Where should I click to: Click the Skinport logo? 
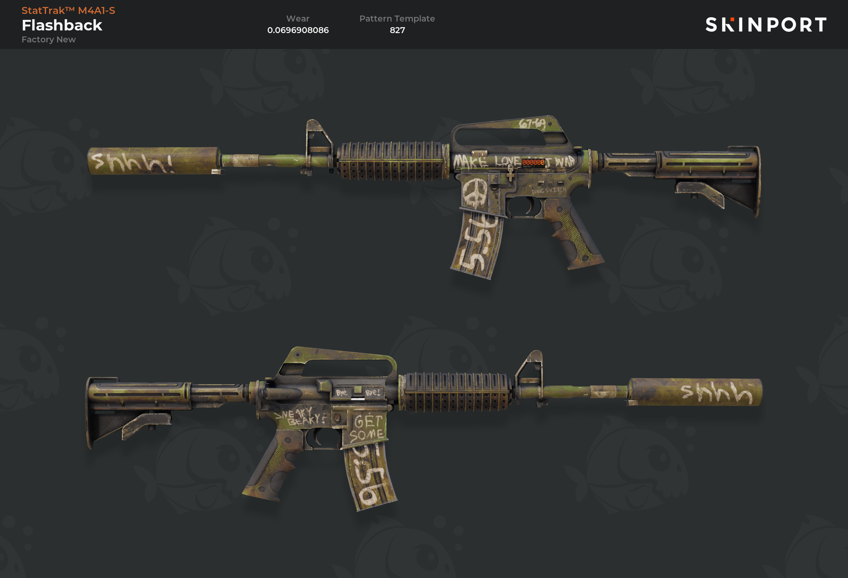pyautogui.click(x=766, y=25)
